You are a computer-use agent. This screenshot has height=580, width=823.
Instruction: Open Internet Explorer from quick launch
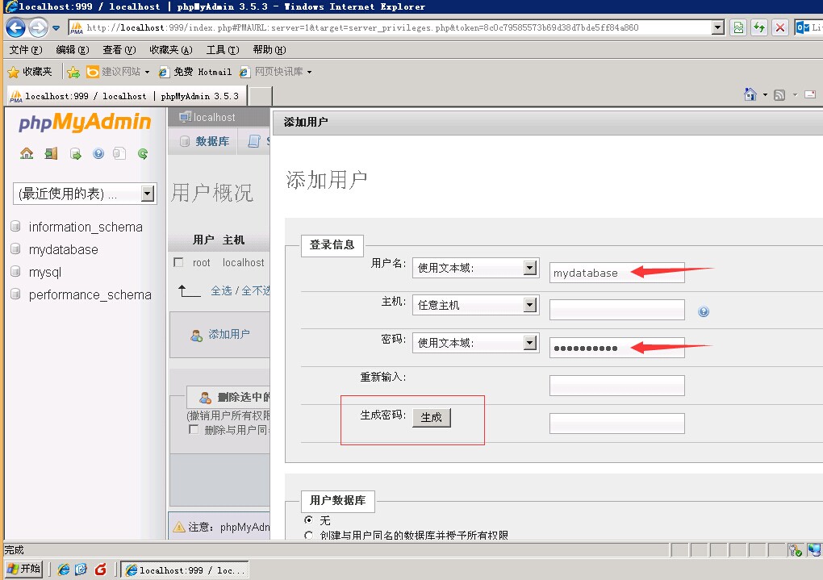click(64, 570)
